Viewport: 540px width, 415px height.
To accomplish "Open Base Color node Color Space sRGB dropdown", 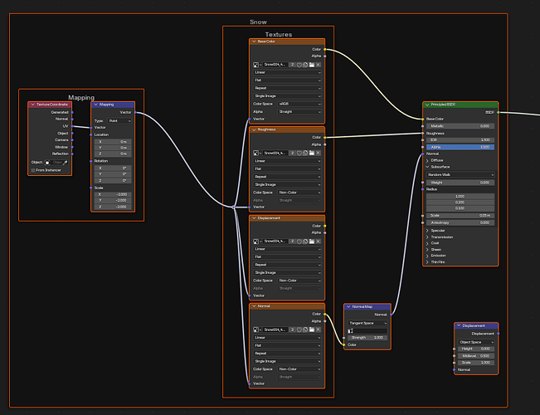I will click(299, 104).
